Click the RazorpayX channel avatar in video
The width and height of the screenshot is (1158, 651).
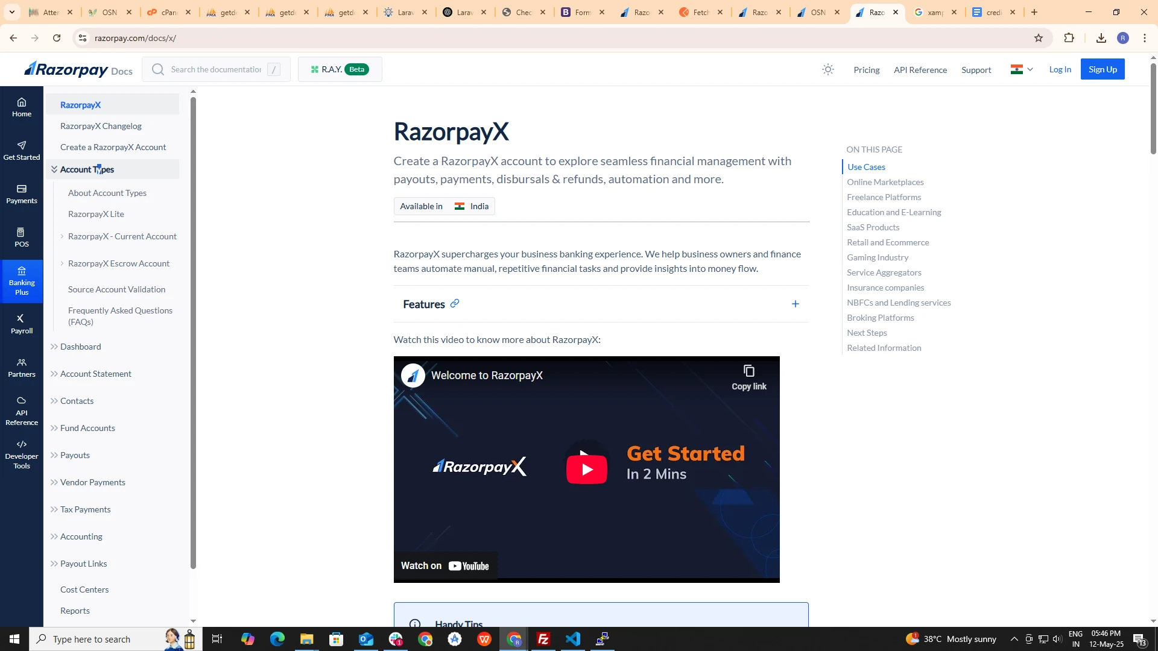coord(413,376)
